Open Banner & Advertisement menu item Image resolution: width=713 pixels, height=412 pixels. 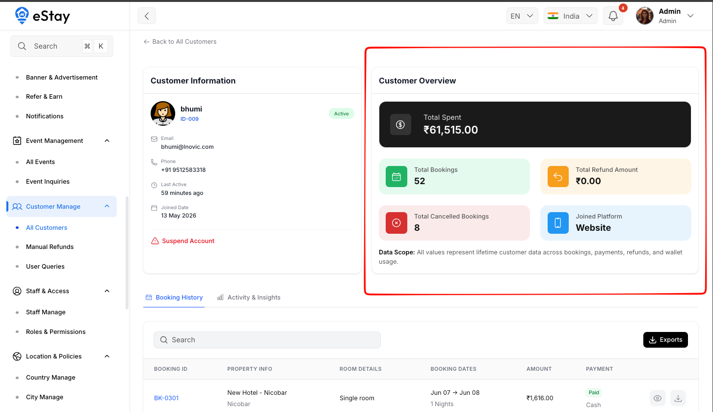click(62, 78)
